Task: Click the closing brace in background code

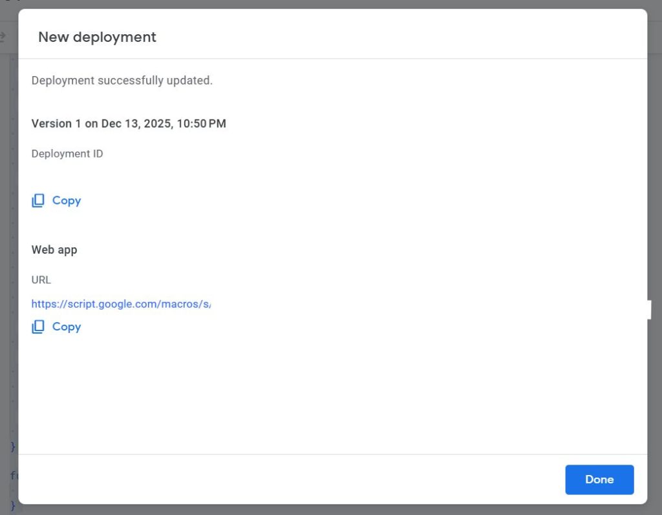Action: [12, 447]
